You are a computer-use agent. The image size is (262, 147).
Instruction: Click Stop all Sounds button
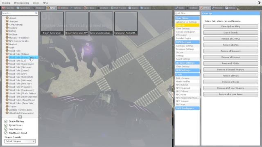pos(230,33)
